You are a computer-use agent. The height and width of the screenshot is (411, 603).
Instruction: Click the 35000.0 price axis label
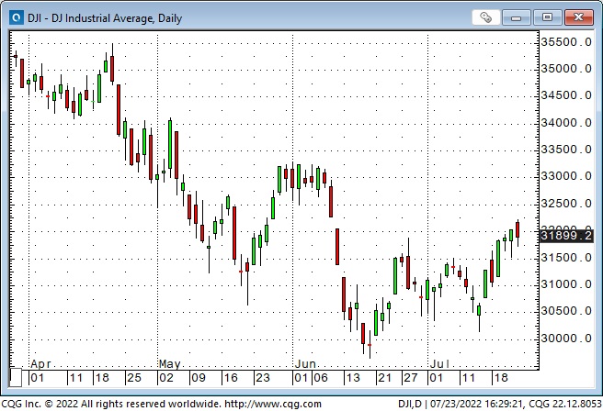tap(566, 69)
